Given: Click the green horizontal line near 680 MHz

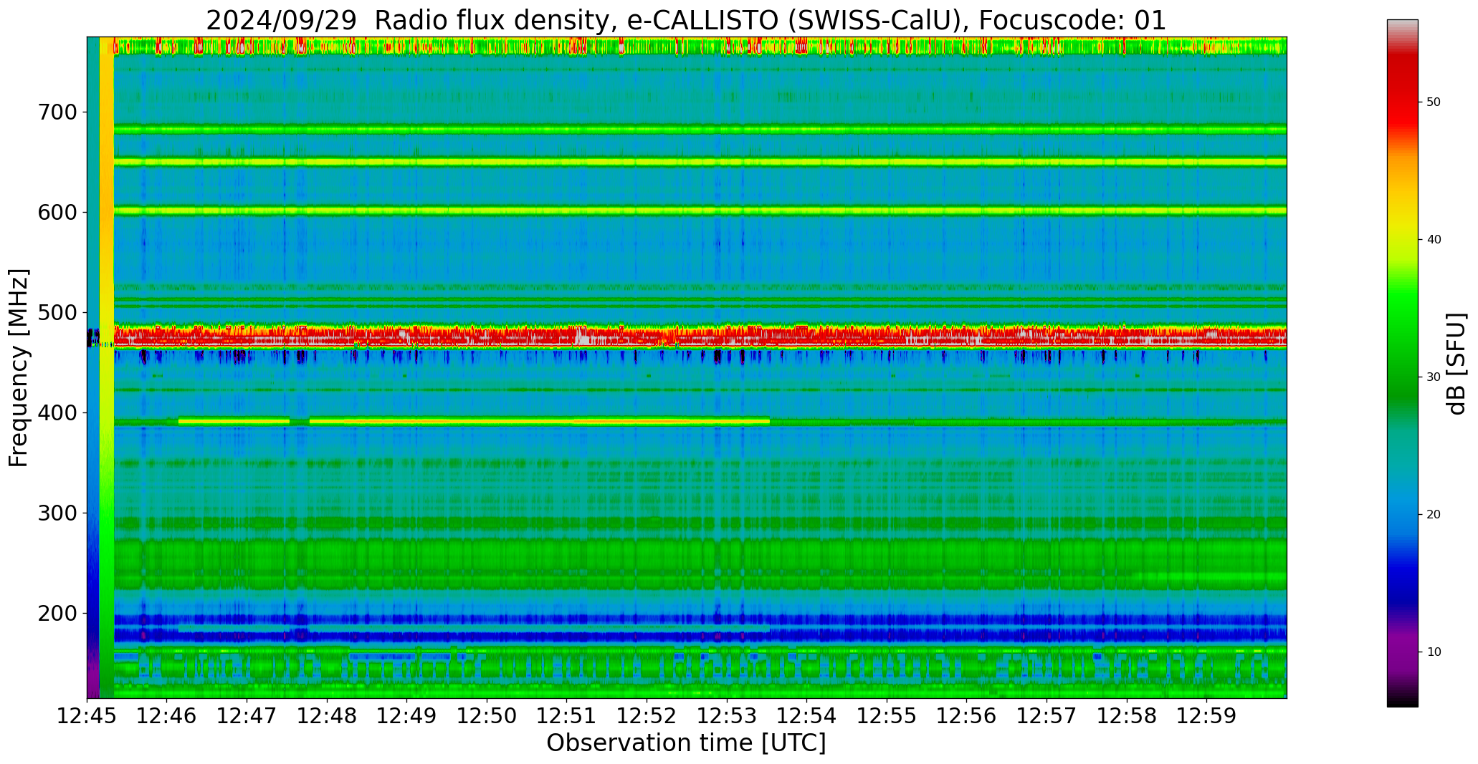Looking at the screenshot, I should pyautogui.click(x=700, y=130).
